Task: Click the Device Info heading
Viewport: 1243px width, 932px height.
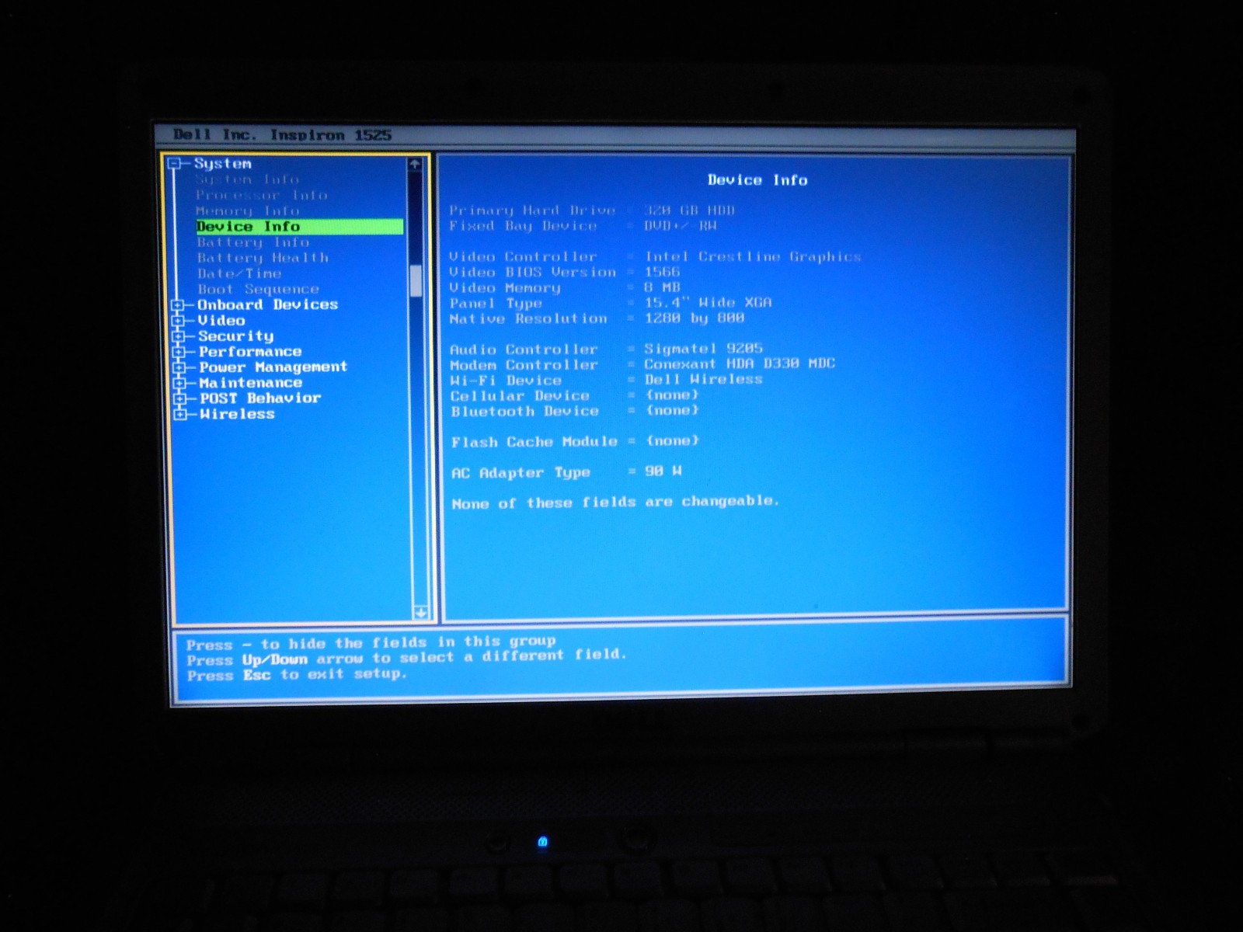Action: tap(757, 180)
